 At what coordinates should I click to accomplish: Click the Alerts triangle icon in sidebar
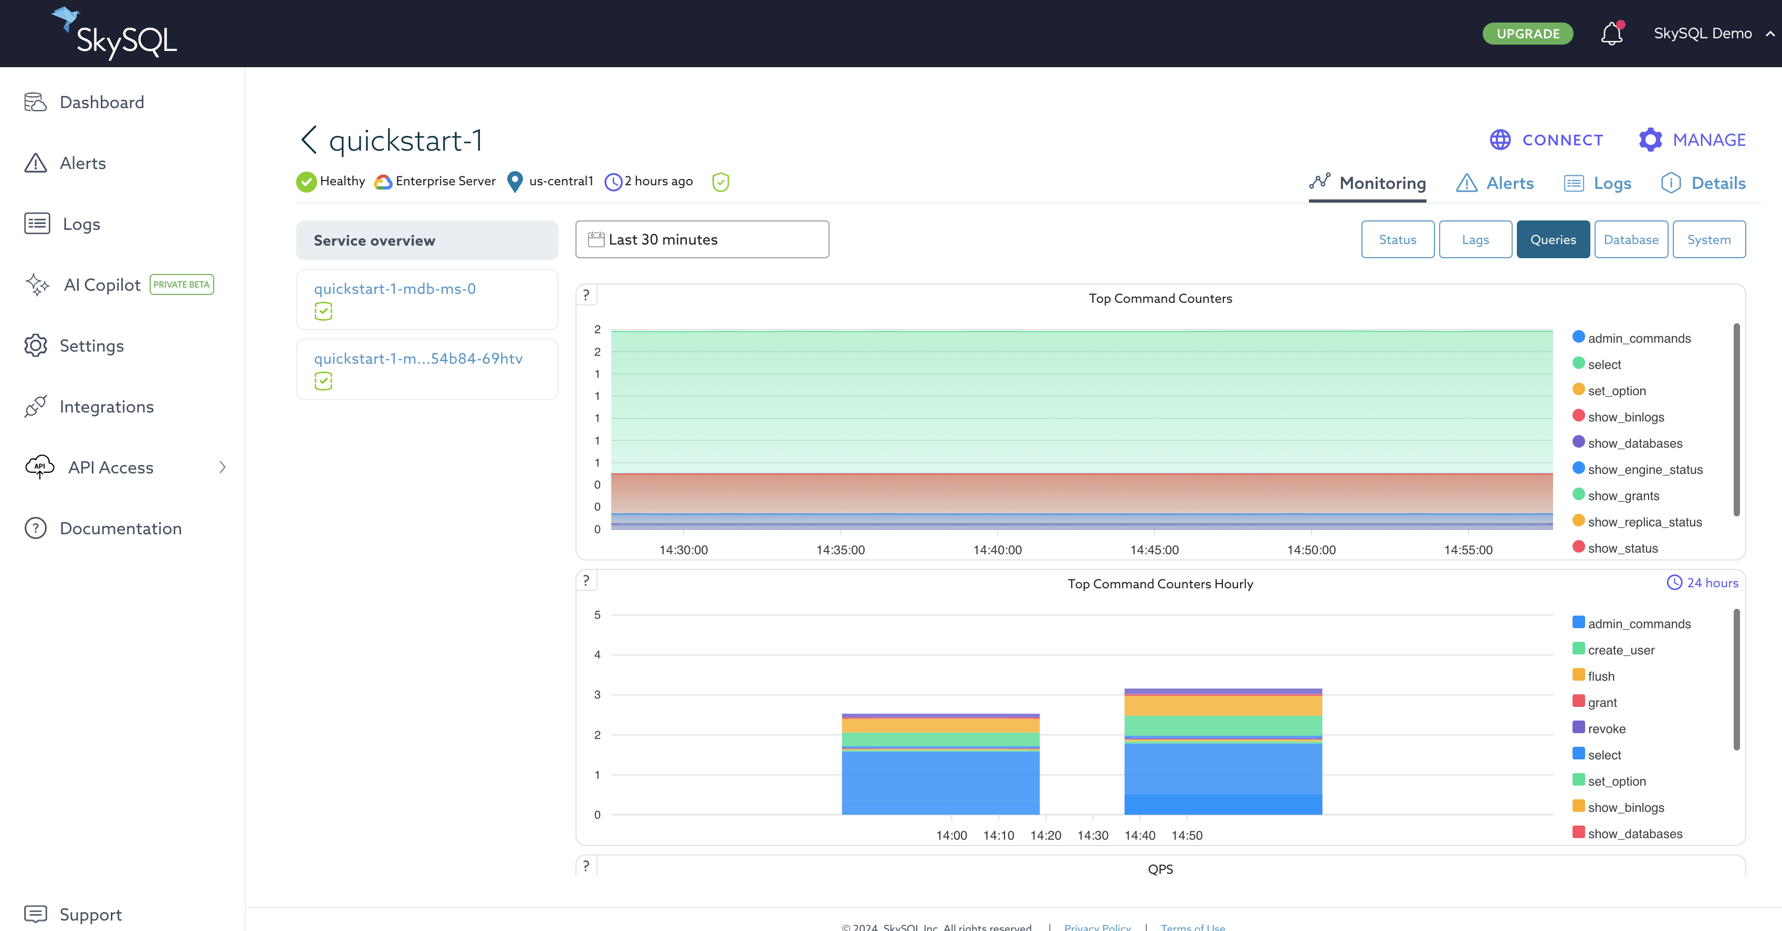coord(35,163)
